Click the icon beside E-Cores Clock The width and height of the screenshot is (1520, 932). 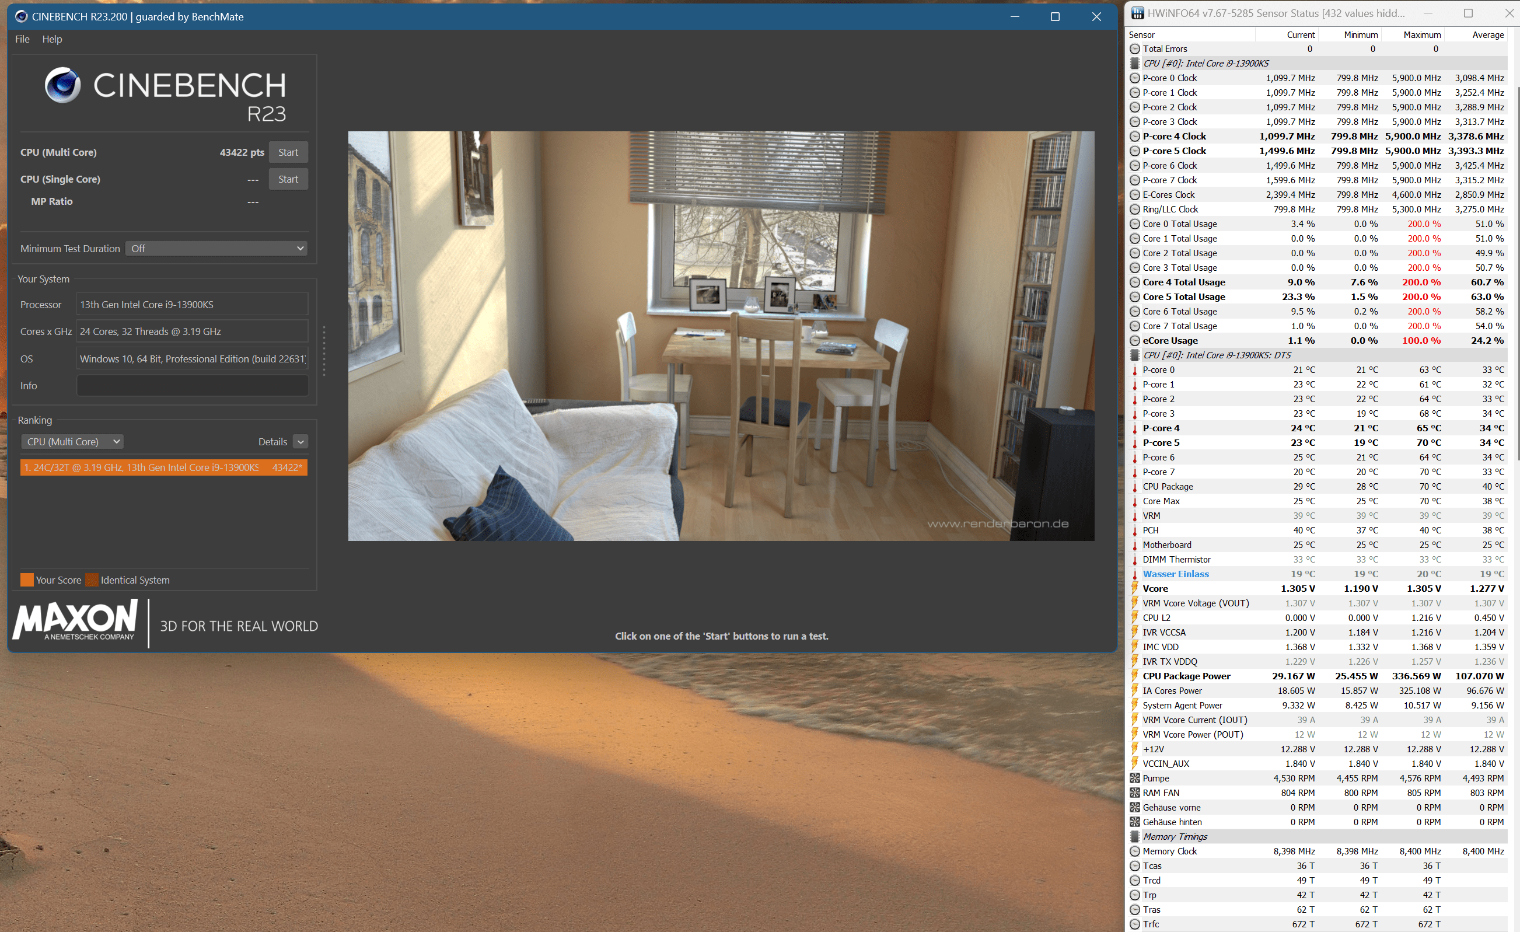(1134, 195)
